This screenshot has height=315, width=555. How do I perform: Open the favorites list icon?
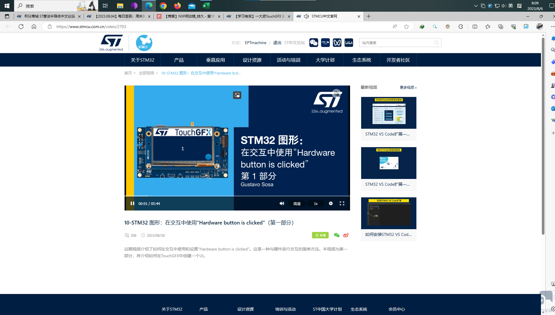click(488, 27)
